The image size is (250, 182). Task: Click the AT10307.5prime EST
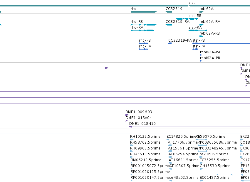click(171, 169)
